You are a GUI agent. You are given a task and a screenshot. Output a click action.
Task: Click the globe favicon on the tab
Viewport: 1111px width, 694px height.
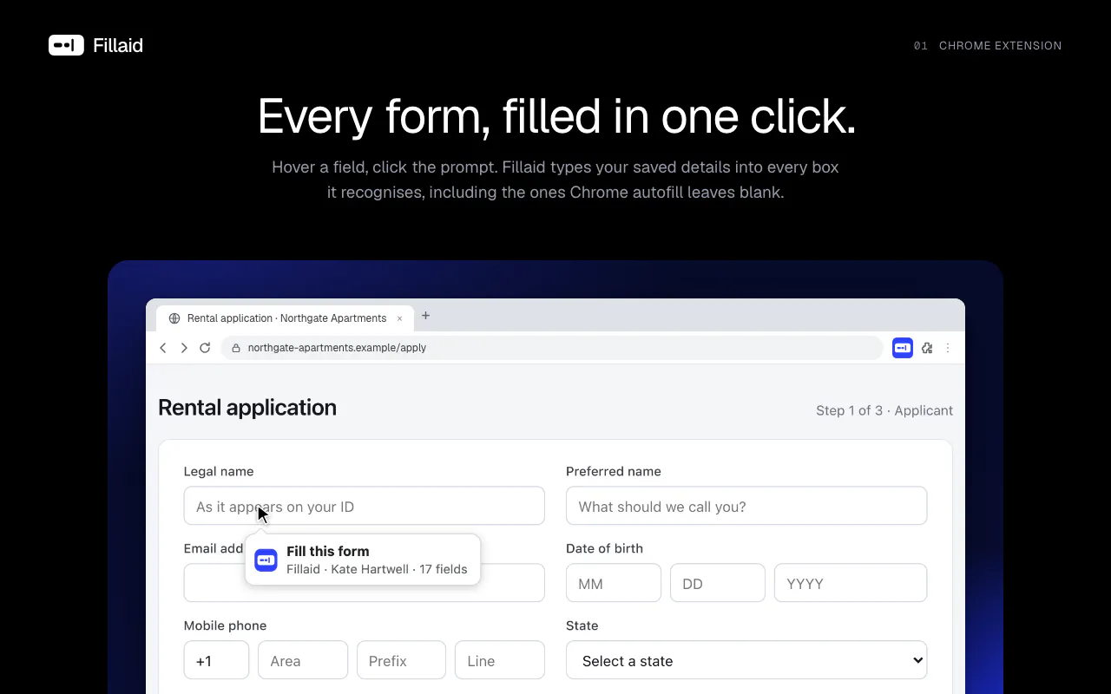(x=174, y=318)
